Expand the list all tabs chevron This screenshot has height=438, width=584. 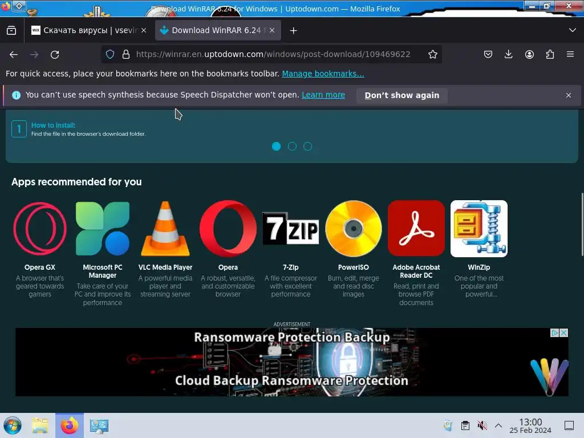pyautogui.click(x=573, y=30)
